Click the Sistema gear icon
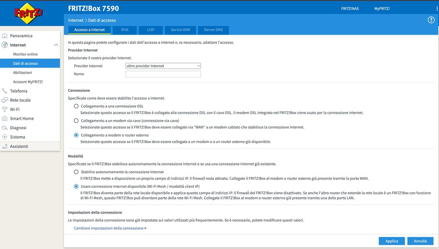Image resolution: width=439 pixels, height=249 pixels. [5, 137]
